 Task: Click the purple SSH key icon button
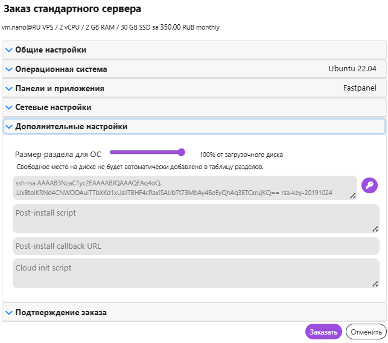(369, 185)
